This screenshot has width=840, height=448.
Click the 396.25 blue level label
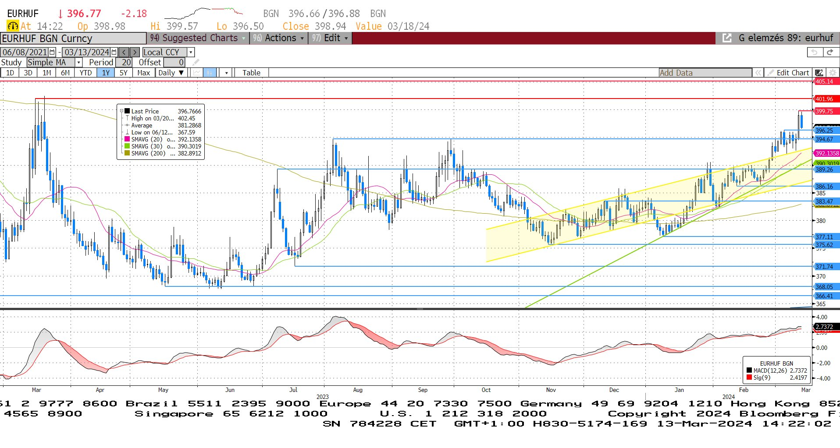pyautogui.click(x=826, y=131)
